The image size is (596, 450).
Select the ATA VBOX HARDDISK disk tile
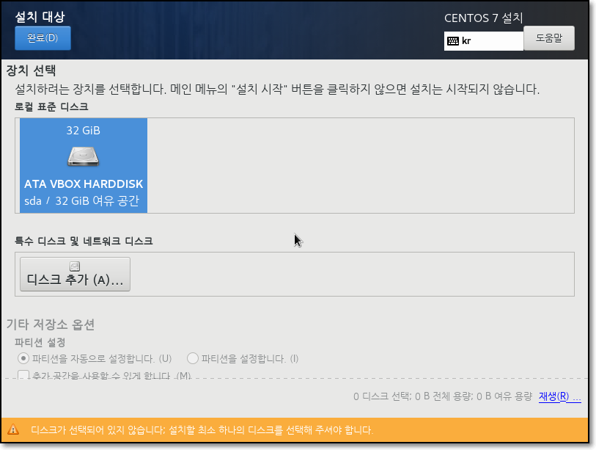84,165
